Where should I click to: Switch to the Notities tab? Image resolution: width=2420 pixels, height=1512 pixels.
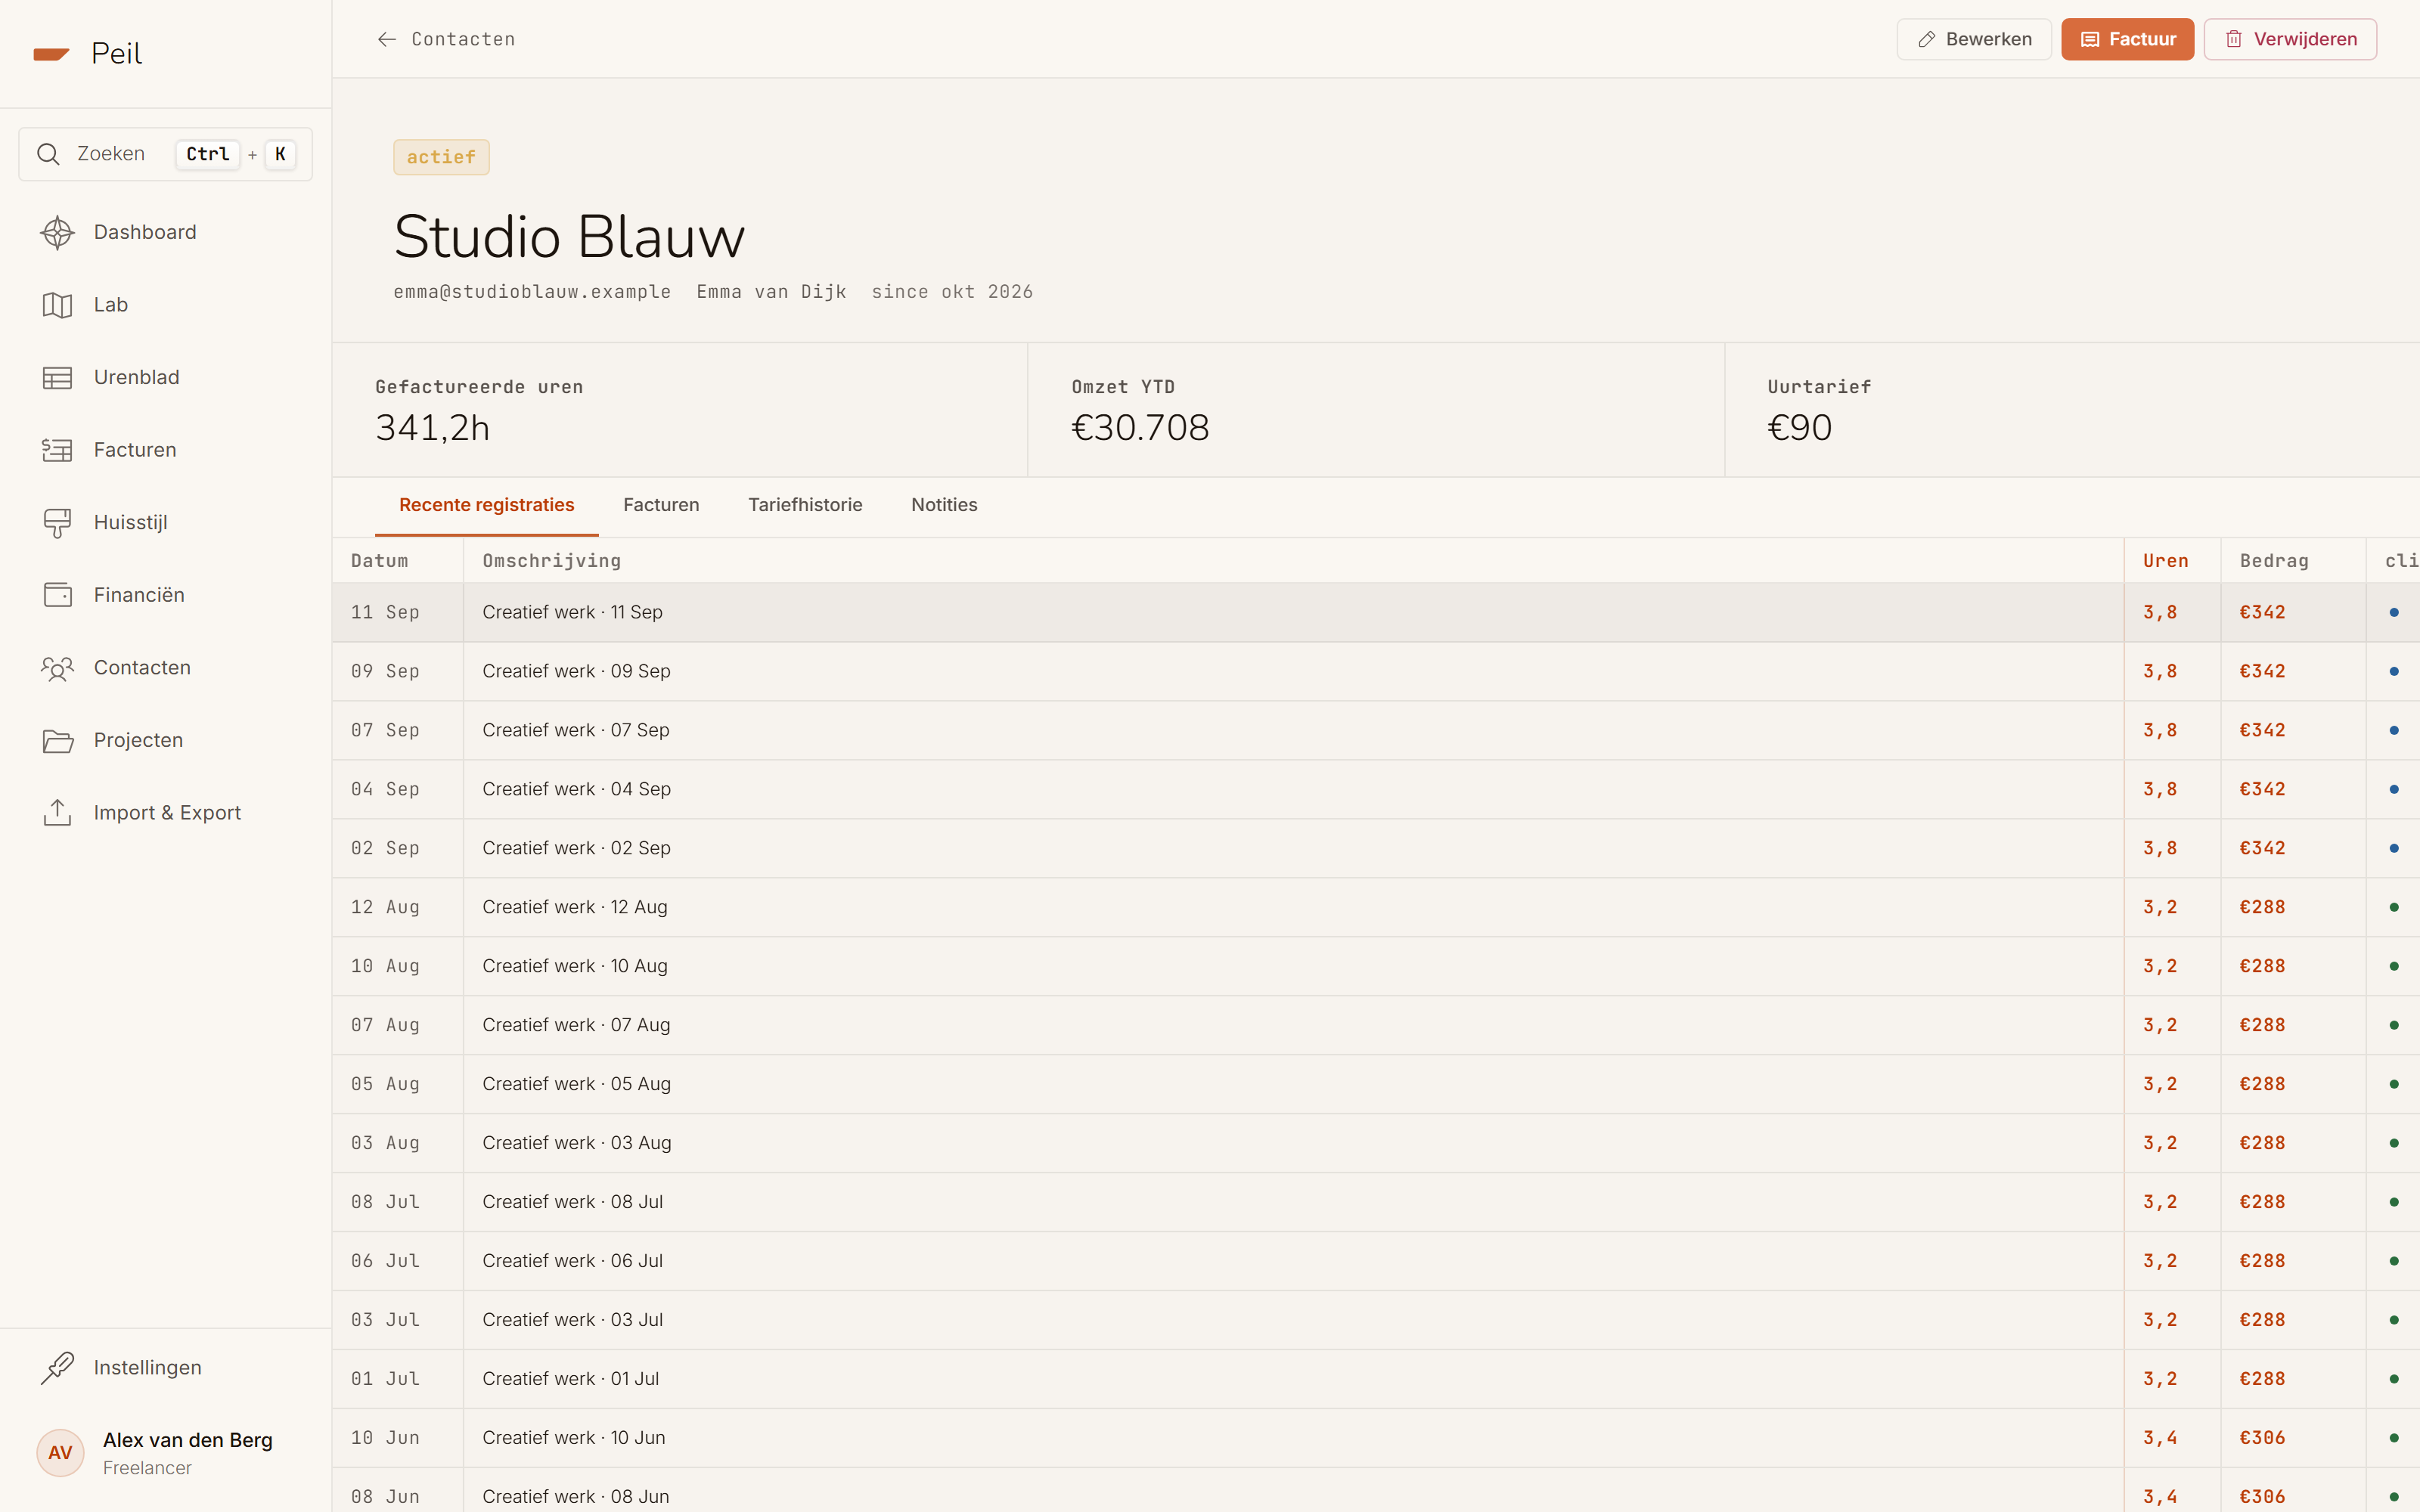click(944, 505)
